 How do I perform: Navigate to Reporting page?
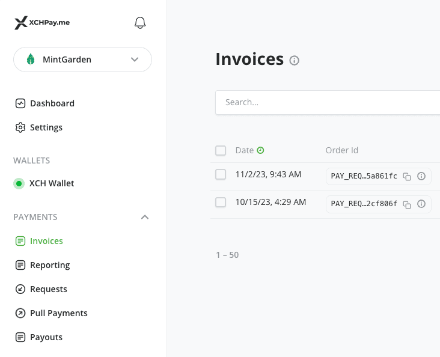(49, 265)
